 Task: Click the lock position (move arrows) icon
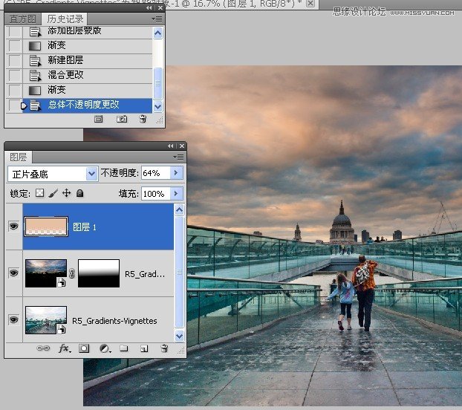tap(66, 193)
